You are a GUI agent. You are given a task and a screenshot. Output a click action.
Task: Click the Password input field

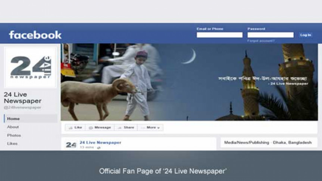pyautogui.click(x=271, y=35)
